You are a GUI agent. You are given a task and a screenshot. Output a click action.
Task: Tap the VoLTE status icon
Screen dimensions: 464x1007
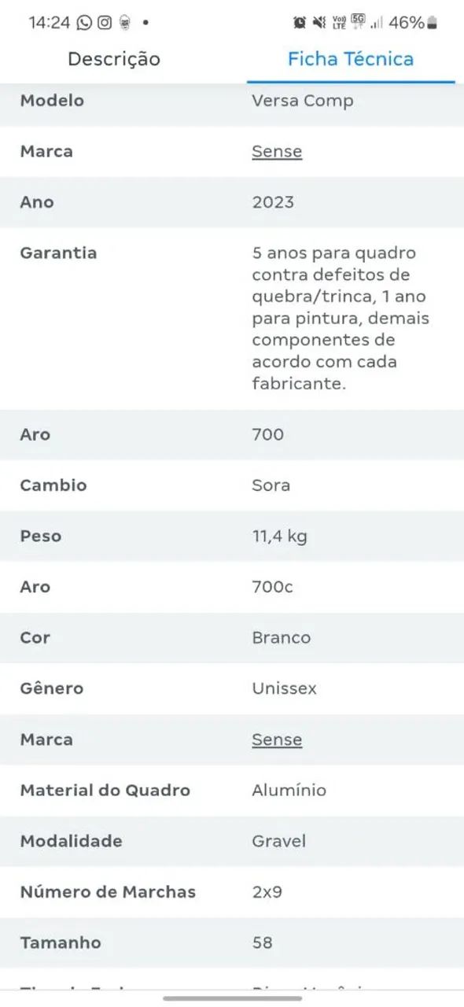pyautogui.click(x=340, y=23)
